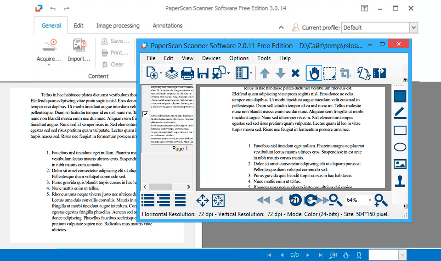Click the crop icon in toolbar
The height and width of the screenshot is (261, 441).
click(x=345, y=73)
